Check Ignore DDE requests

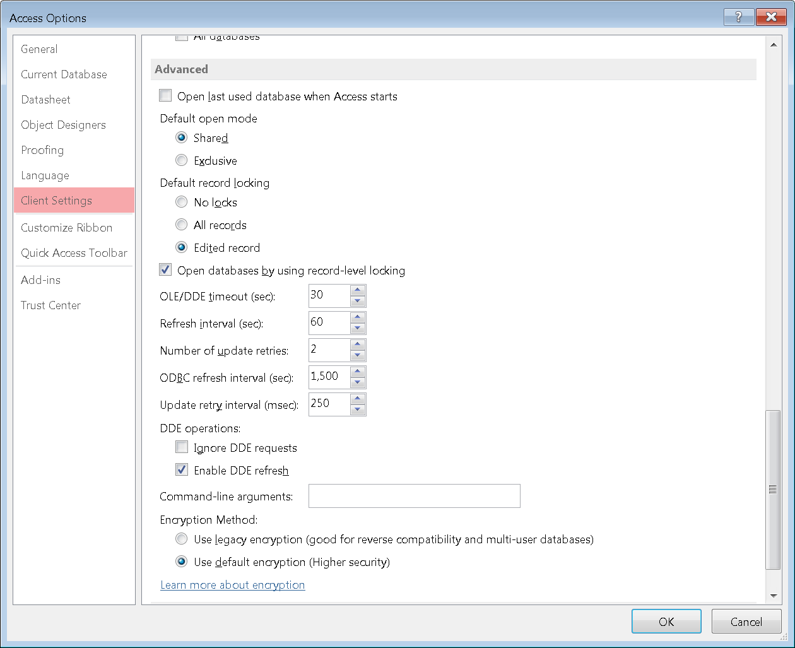pos(182,447)
